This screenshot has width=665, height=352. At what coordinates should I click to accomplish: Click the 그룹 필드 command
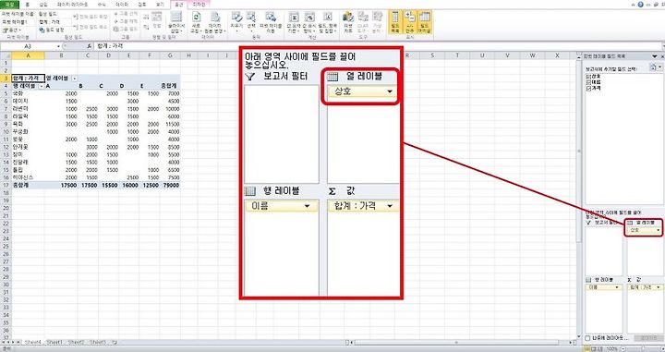[x=126, y=30]
